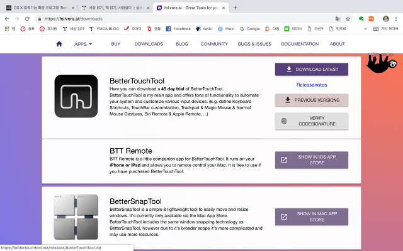The height and width of the screenshot is (251, 403).
Task: Open the ABOUT navigation item
Action: click(x=338, y=44)
